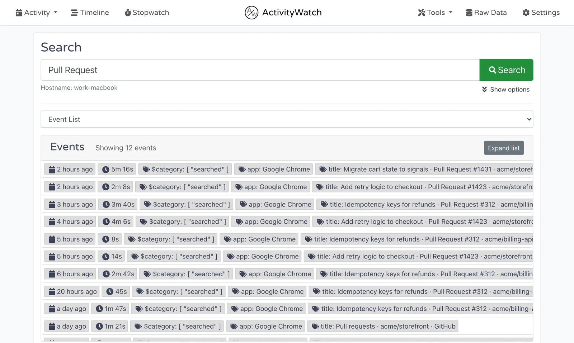Select app: Google Chrome badge in 8s row

(x=259, y=239)
